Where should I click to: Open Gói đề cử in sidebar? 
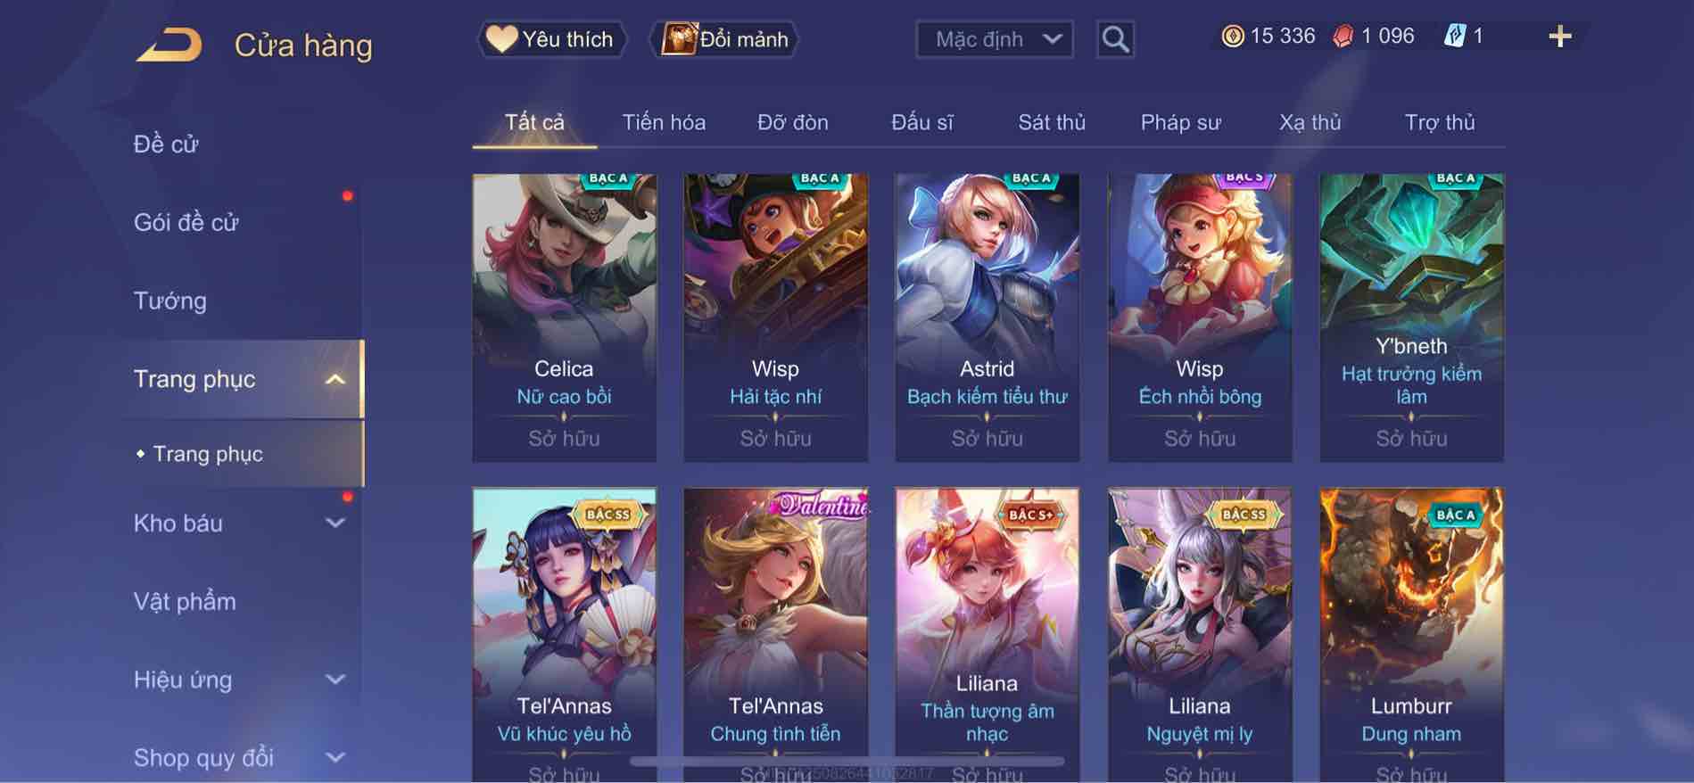[186, 222]
